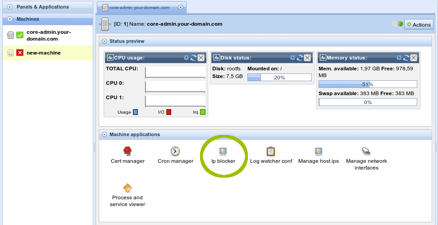Refresh the Memory status widget
Screen dimensions: 438x225
click(x=406, y=58)
